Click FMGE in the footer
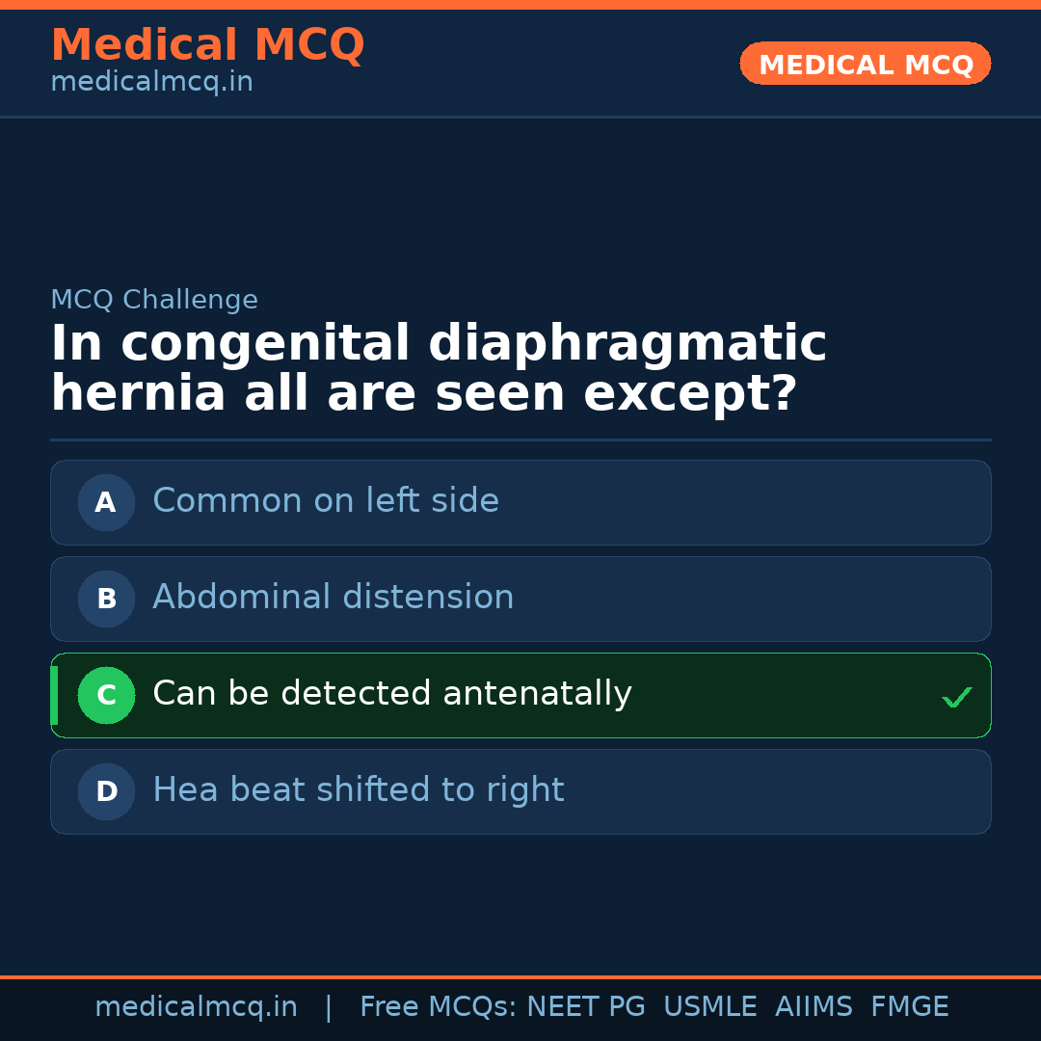The image size is (1041, 1041). click(910, 1007)
